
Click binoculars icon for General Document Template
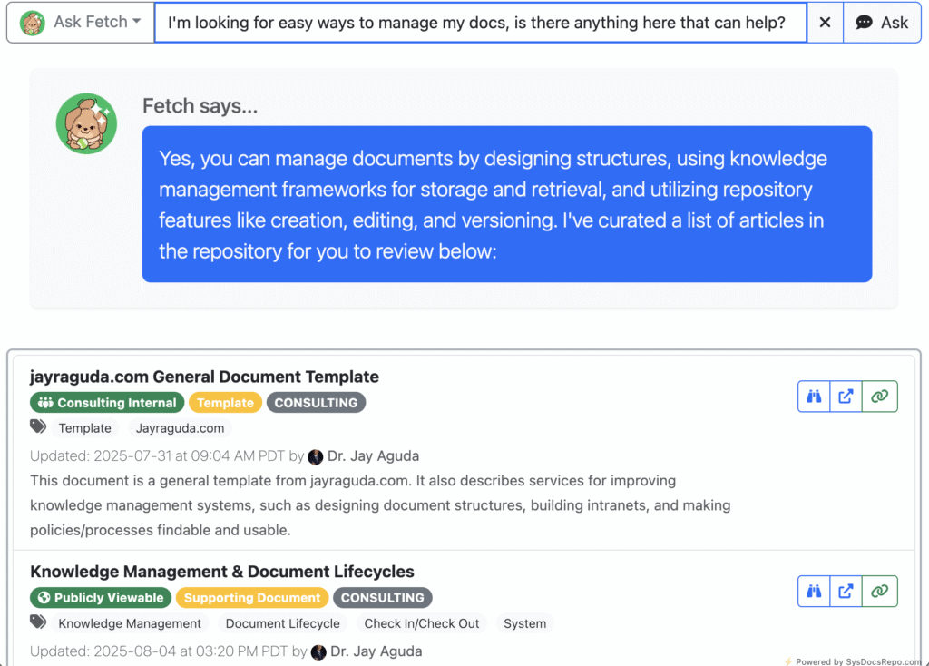point(814,397)
